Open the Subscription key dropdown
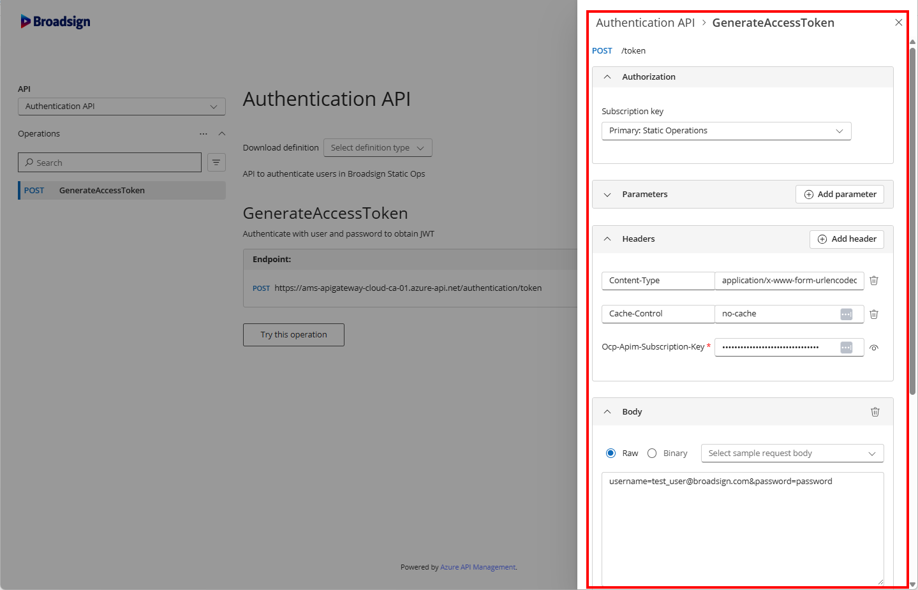Image resolution: width=918 pixels, height=590 pixels. point(726,131)
